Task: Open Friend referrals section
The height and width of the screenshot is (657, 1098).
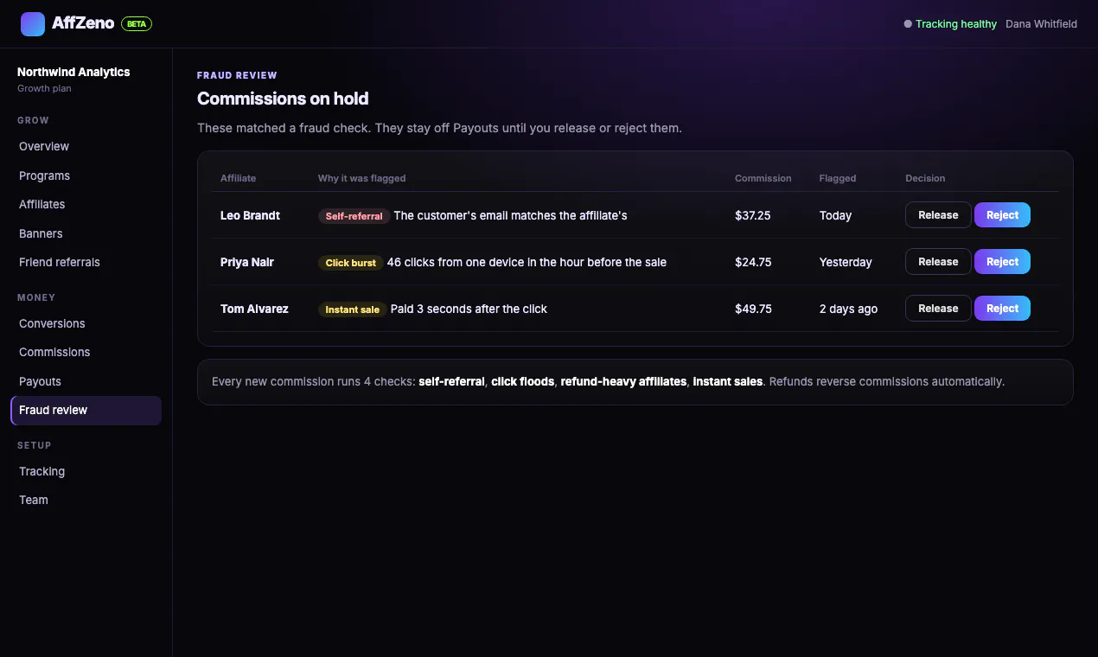Action: pyautogui.click(x=86, y=262)
